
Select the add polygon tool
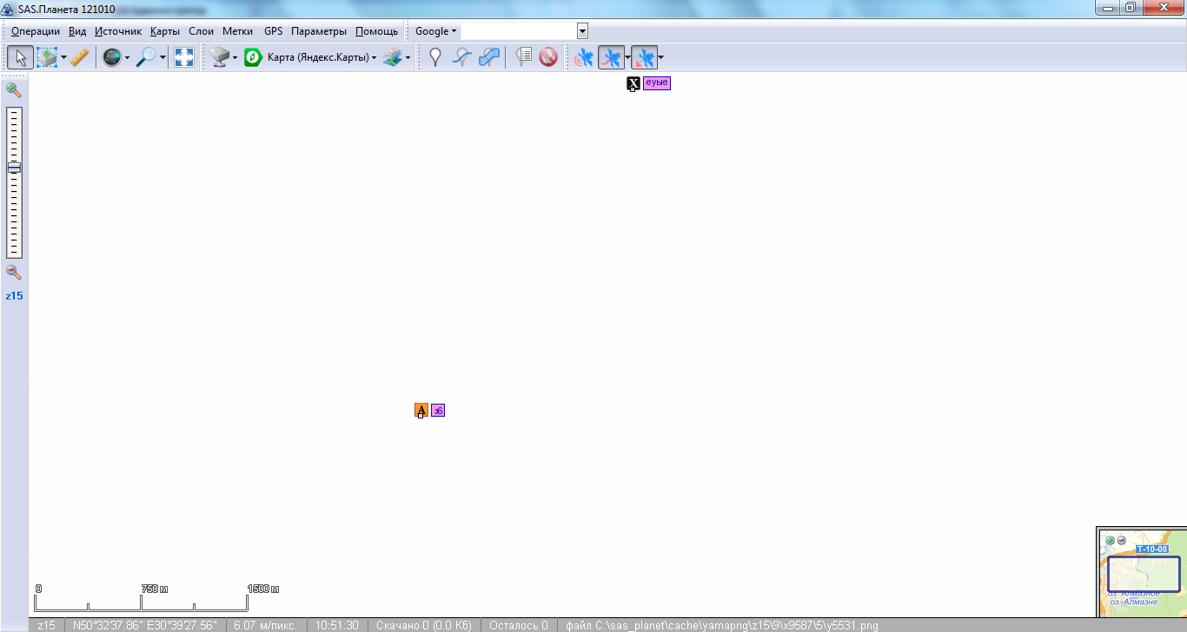pyautogui.click(x=490, y=58)
